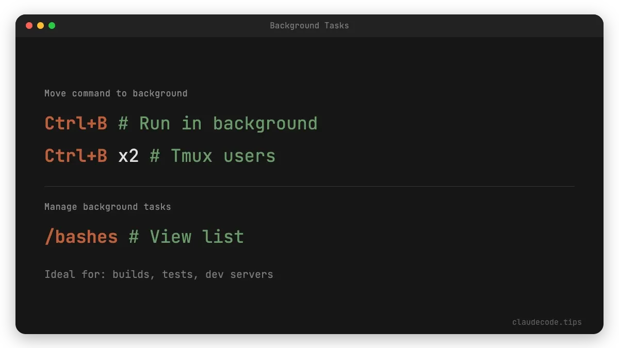Viewport: 619px width, 348px height.
Task: Click the yellow traffic light button
Action: tap(40, 25)
